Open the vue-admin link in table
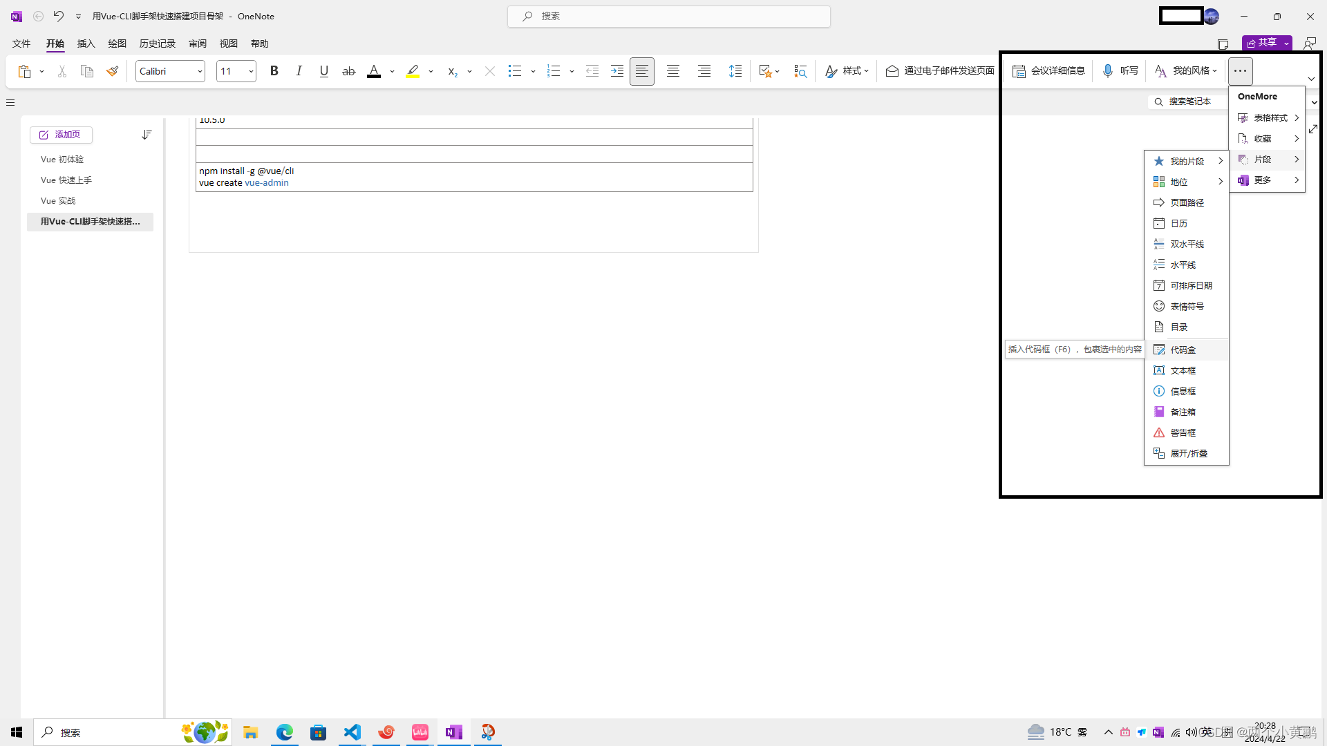The width and height of the screenshot is (1327, 746). (x=266, y=183)
